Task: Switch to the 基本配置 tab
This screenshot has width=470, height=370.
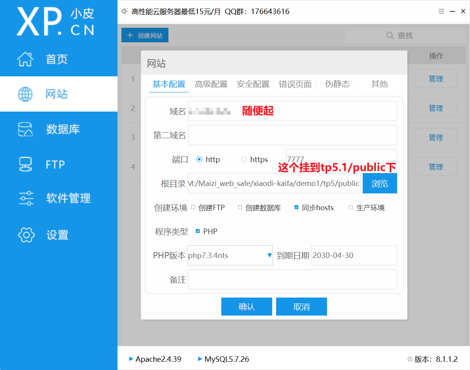Action: tap(169, 84)
